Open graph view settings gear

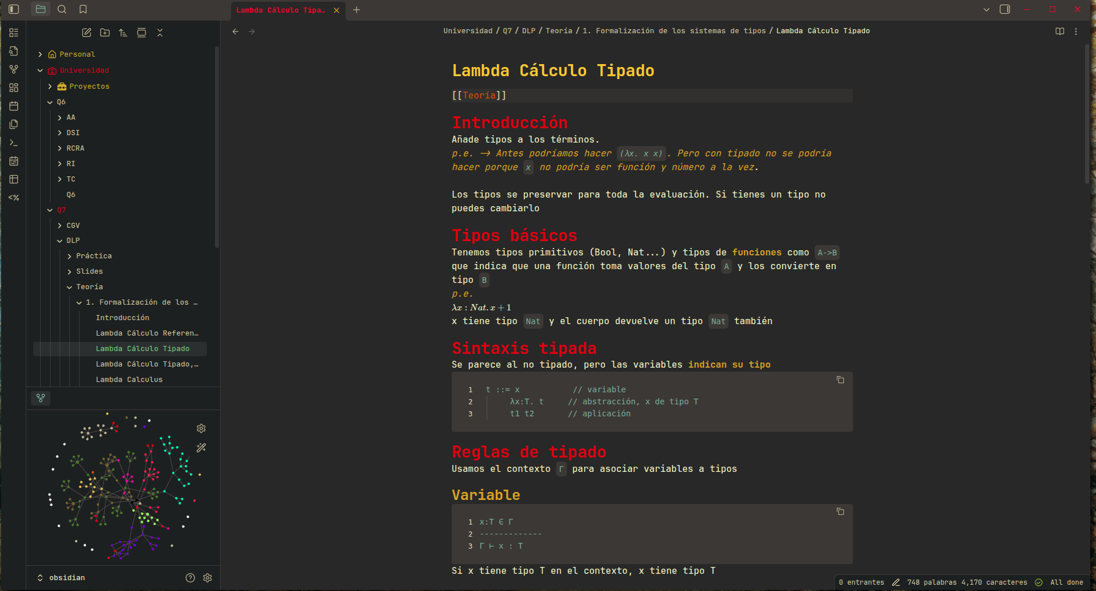(201, 428)
